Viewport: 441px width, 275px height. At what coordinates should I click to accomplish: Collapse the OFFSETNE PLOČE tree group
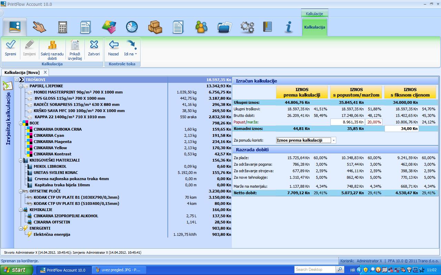pyautogui.click(x=21, y=191)
